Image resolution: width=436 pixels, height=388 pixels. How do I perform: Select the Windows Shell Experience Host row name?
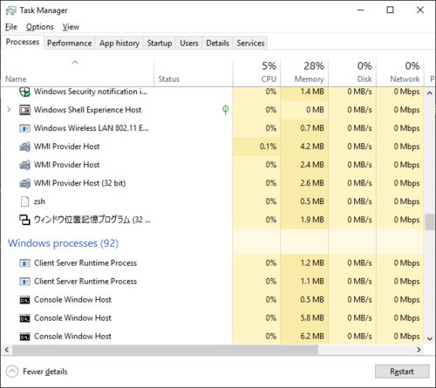(87, 110)
